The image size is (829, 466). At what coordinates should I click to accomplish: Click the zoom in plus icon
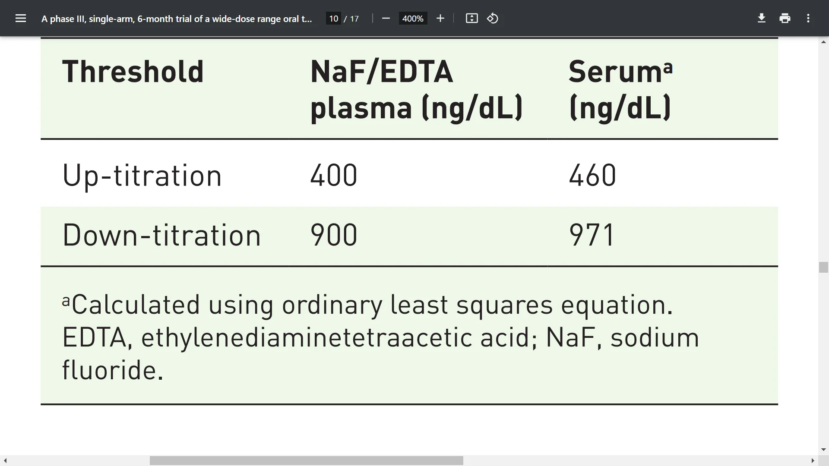tap(440, 19)
